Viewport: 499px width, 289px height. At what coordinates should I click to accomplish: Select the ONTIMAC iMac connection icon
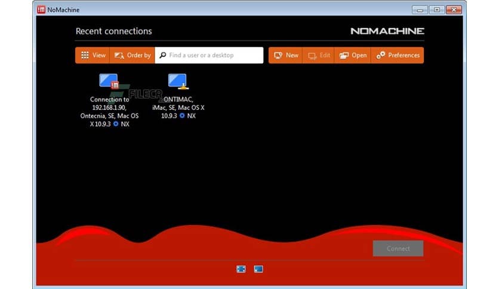click(178, 81)
